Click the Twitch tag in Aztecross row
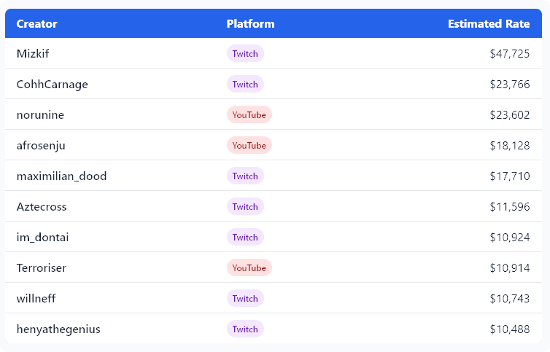550x352 pixels. [245, 206]
